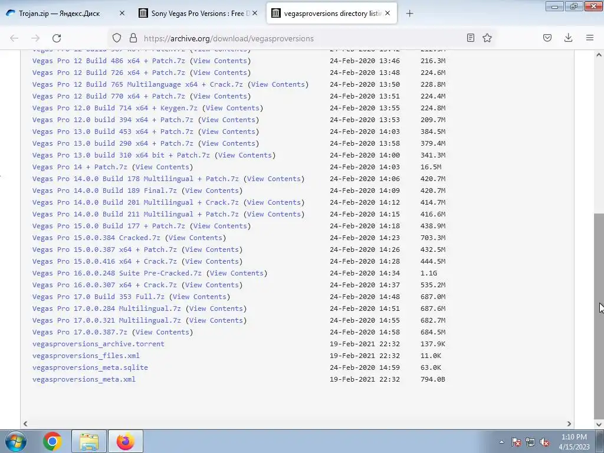Launch Google Chrome from the taskbar
Image resolution: width=604 pixels, height=453 pixels.
(52, 441)
